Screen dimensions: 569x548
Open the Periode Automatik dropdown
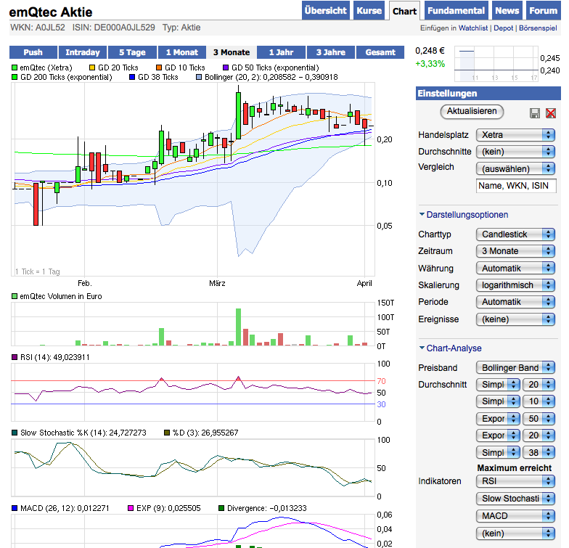(515, 302)
